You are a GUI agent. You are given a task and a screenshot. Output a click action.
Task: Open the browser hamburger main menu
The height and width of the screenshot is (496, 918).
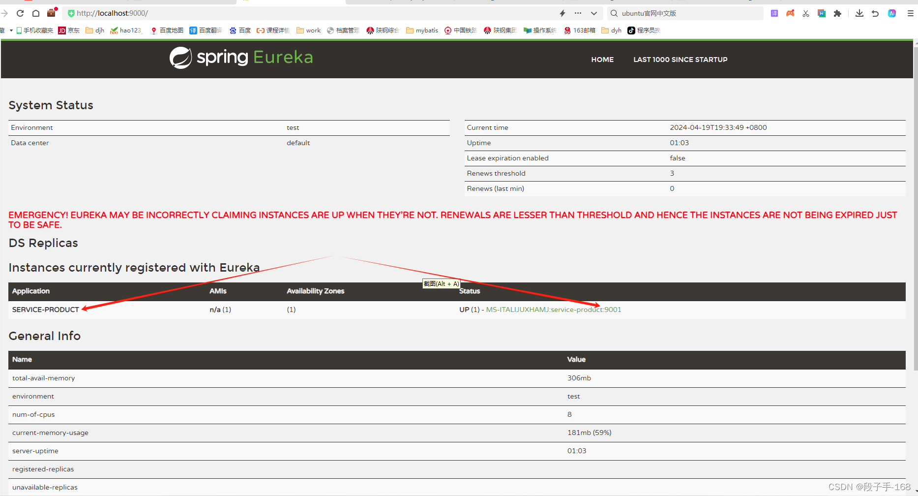point(910,13)
